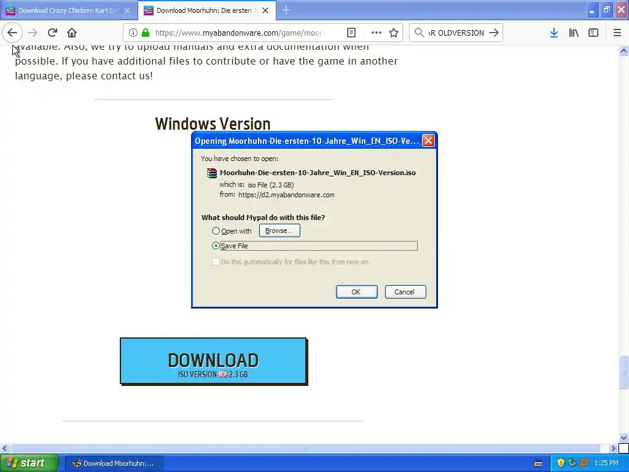
Task: Reload the current page
Action: coord(52,33)
